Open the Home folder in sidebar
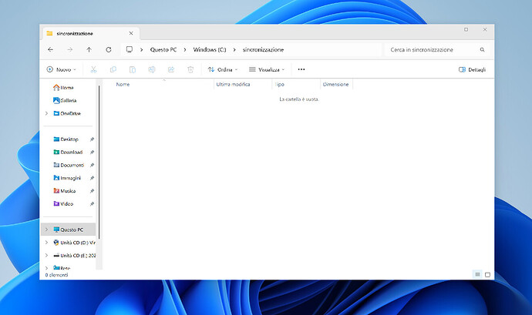The image size is (532, 315). click(67, 88)
